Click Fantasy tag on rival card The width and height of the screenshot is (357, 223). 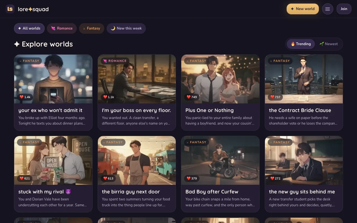[30, 142]
